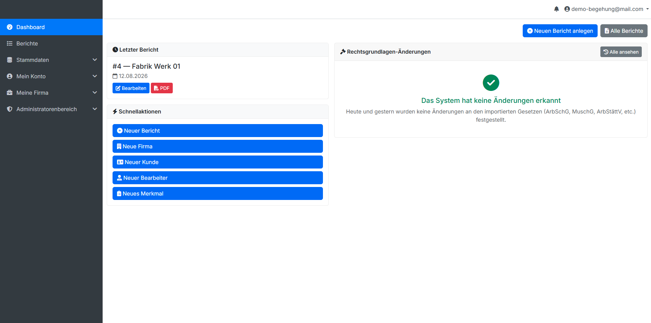Screen dimensions: 651x323
Task: Open Alle Berichte button
Action: tap(624, 31)
